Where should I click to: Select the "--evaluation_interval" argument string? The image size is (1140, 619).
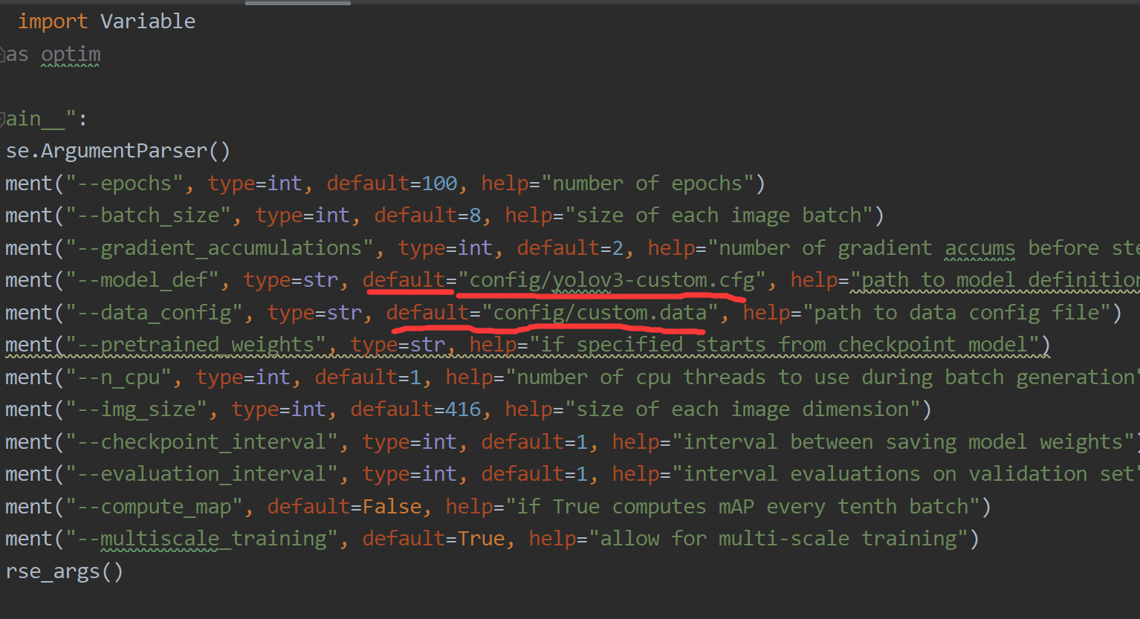click(x=201, y=474)
